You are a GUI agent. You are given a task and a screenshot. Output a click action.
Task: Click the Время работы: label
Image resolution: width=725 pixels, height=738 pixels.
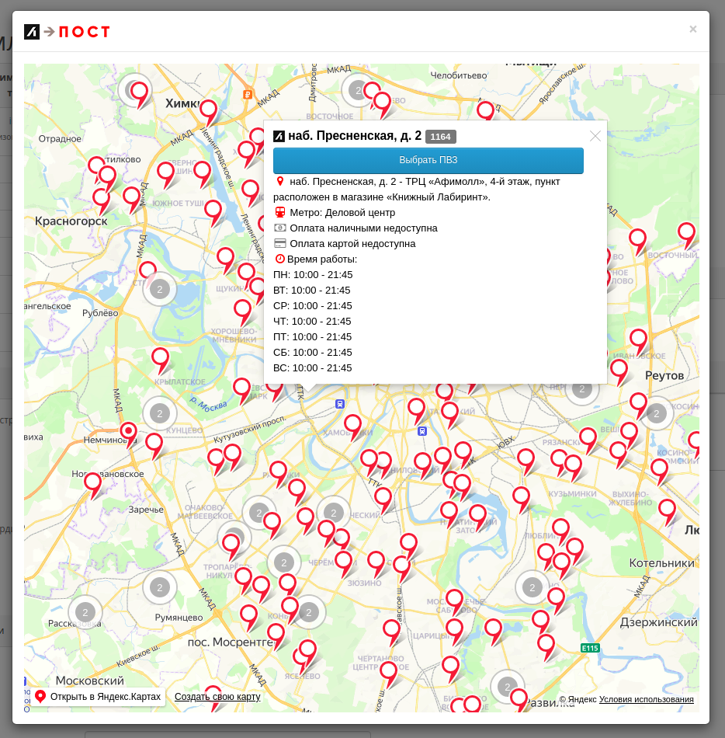pyautogui.click(x=322, y=259)
